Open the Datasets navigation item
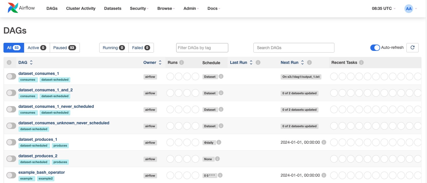The height and width of the screenshot is (183, 427). pyautogui.click(x=113, y=9)
